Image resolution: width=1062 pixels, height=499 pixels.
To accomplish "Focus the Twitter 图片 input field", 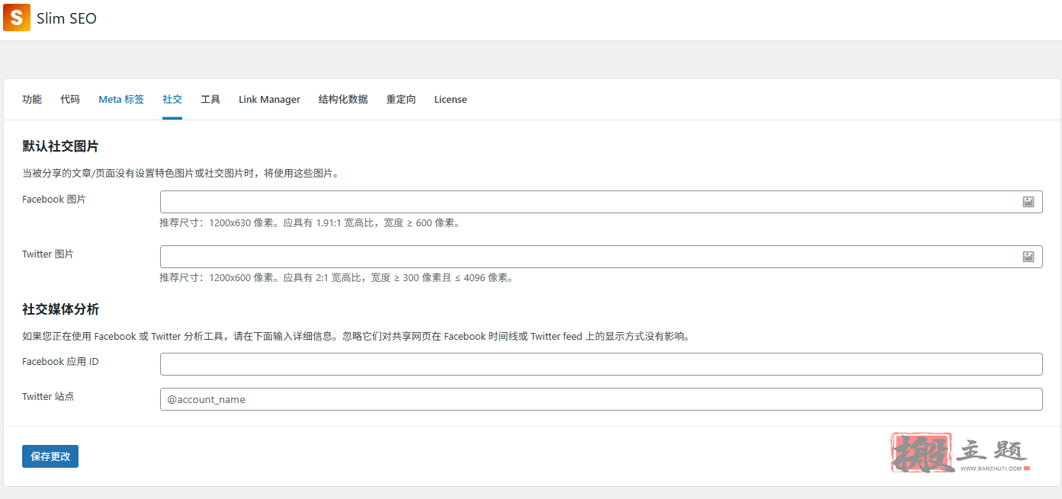I will [601, 257].
